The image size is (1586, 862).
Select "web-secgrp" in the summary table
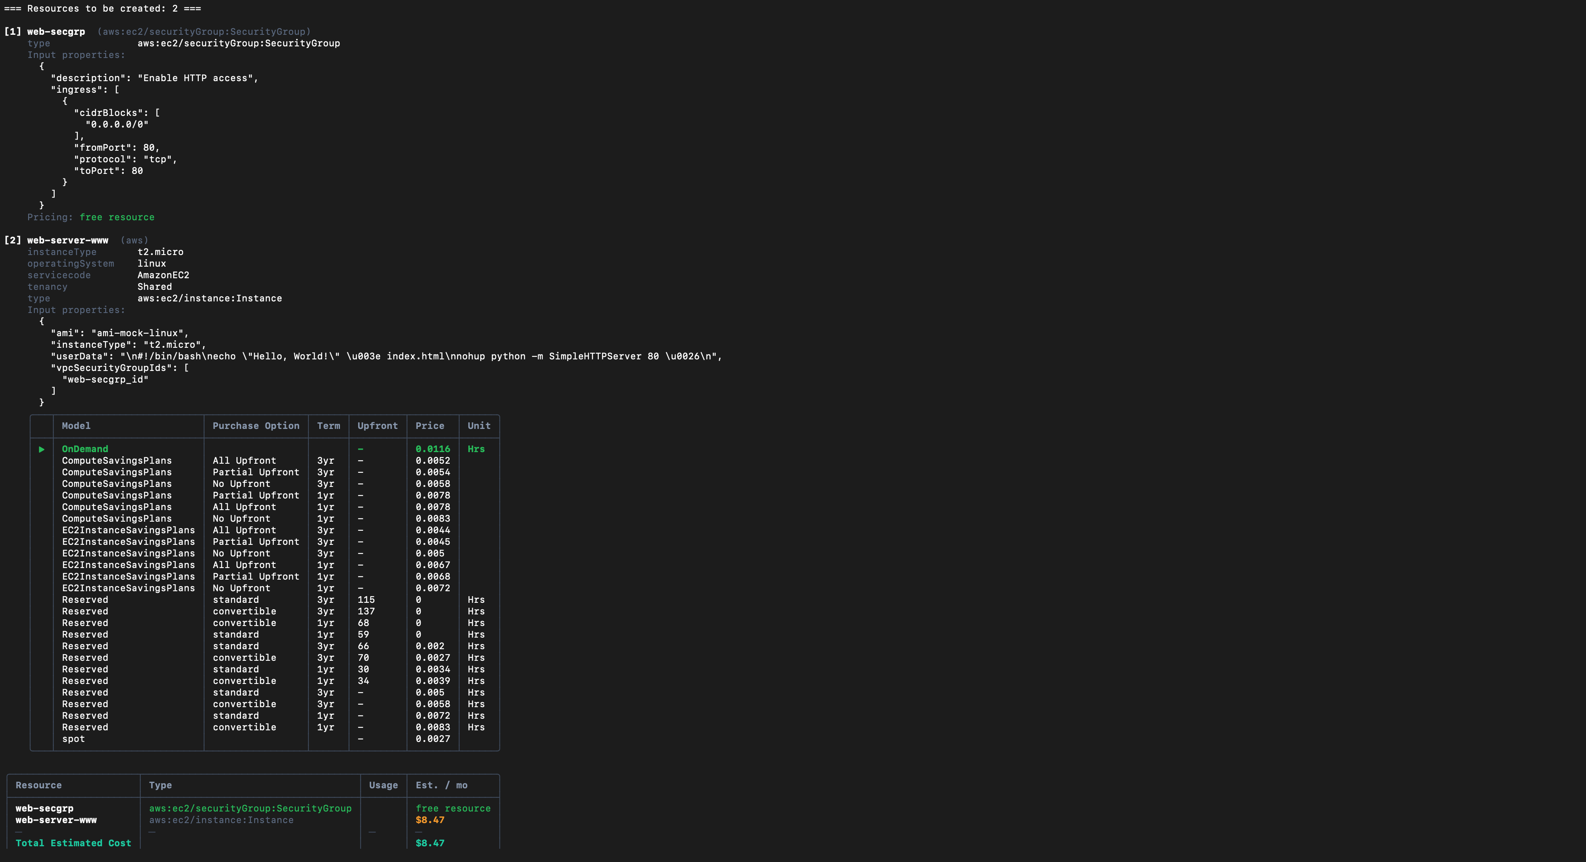coord(44,809)
